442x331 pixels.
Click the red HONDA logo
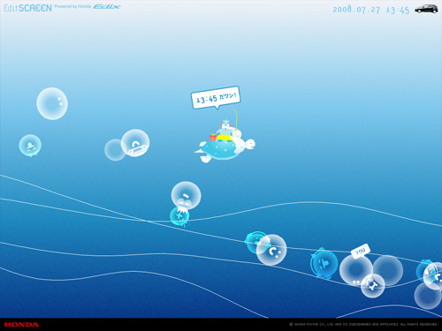21,325
